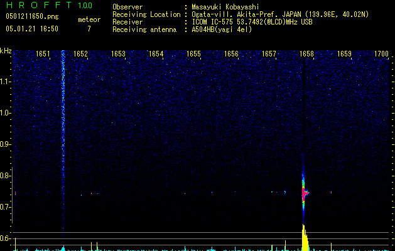Click the small echo just after 1659
This screenshot has height=251, width=395.
[331, 193]
